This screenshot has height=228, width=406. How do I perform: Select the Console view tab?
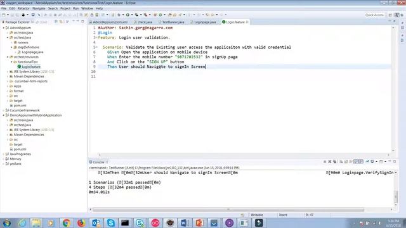[98, 162]
